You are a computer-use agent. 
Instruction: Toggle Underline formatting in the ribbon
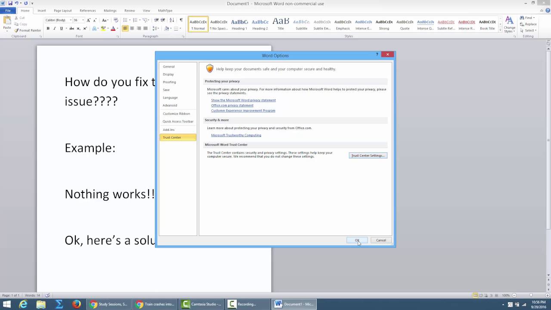(61, 28)
